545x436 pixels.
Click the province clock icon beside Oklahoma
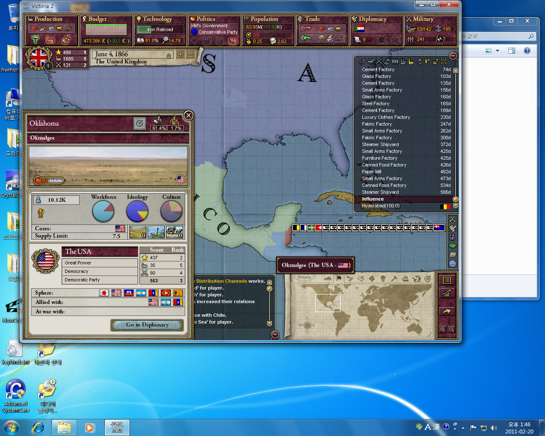[139, 123]
